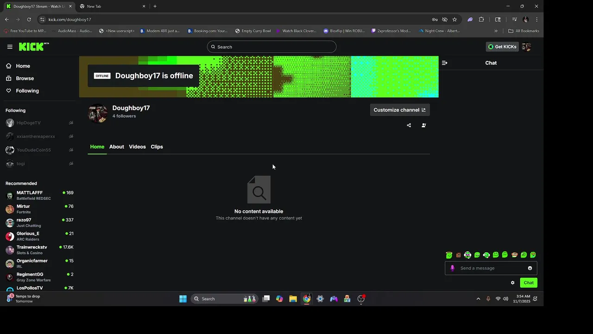Viewport: 593px width, 334px height.
Task: Open Settings gear in taskbar
Action: tap(320, 299)
